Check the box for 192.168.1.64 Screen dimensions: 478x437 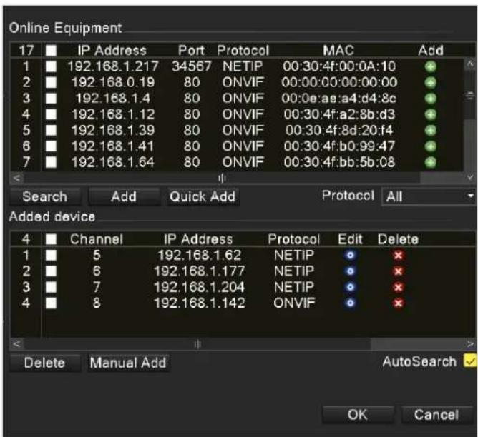[51, 162]
